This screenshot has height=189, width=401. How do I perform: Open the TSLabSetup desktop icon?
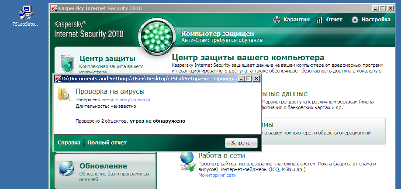click(x=27, y=16)
